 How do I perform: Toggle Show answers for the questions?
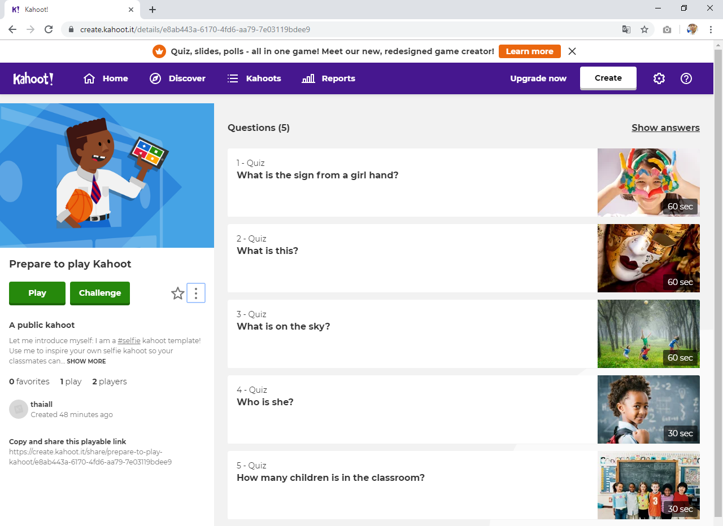tap(665, 128)
